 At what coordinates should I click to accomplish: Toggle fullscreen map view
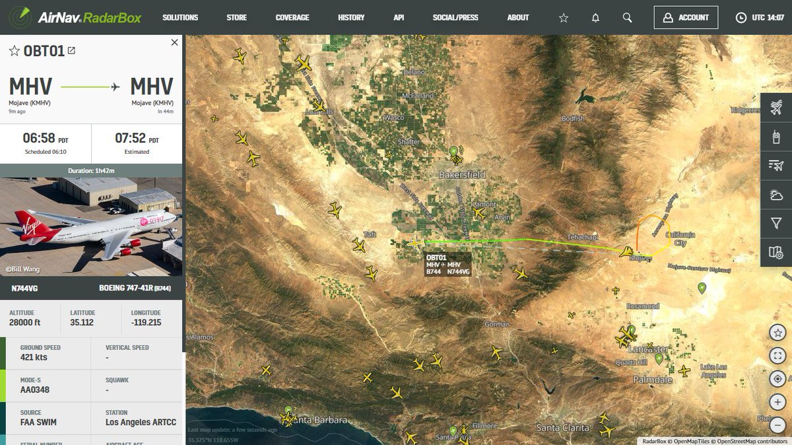777,356
